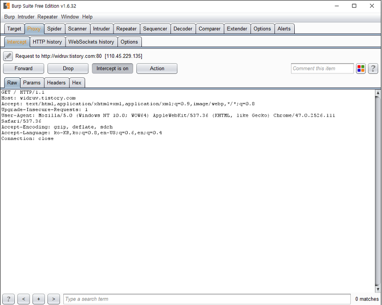Screen dimensions: 382x305
Task: Open the Burp menu
Action: coord(9,17)
